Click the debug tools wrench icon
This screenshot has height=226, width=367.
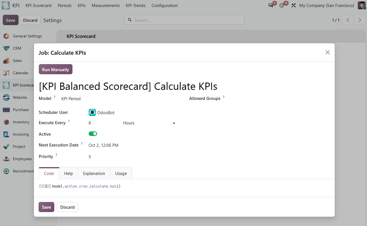pyautogui.click(x=294, y=6)
